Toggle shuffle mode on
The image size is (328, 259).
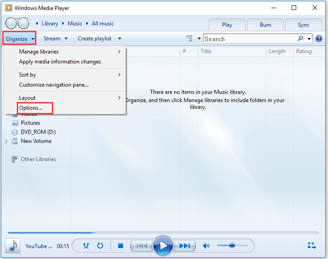[86, 246]
